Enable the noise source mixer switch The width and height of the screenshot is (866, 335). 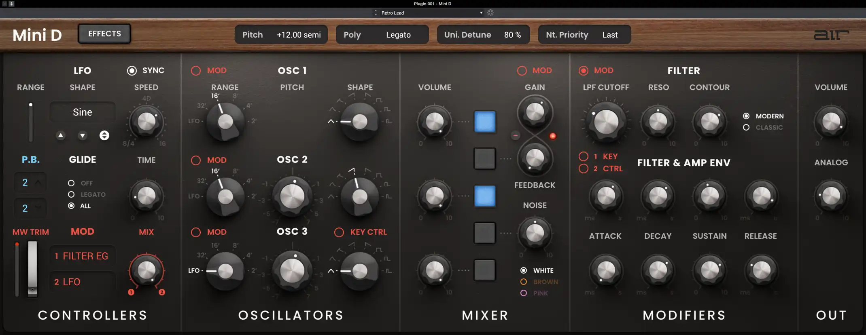coord(484,233)
